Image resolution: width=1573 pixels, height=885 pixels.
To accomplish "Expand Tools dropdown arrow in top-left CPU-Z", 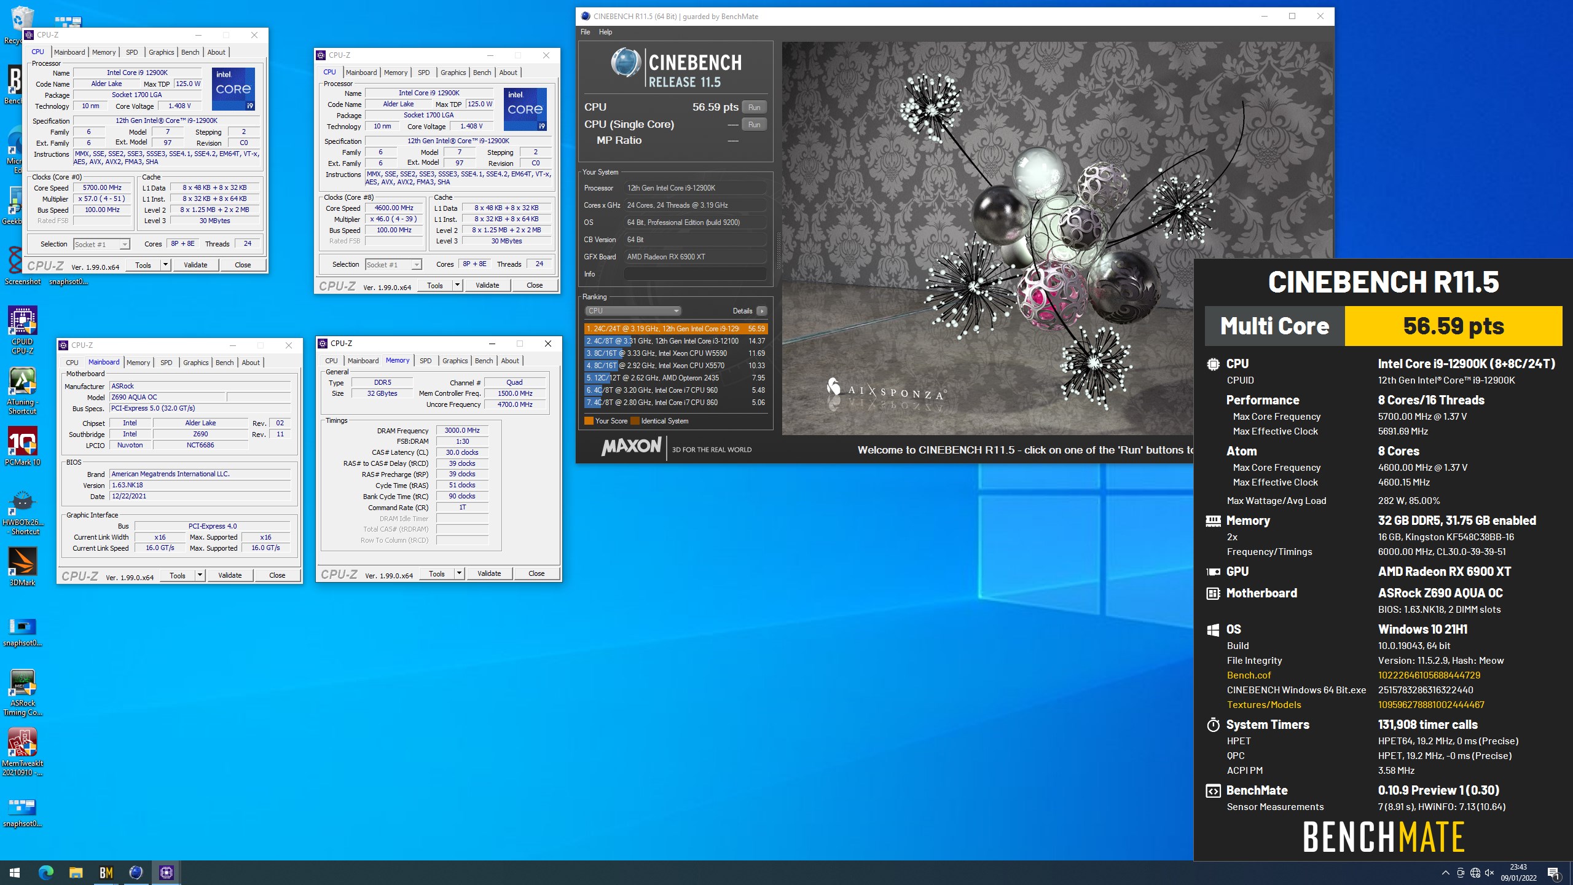I will coord(165,265).
